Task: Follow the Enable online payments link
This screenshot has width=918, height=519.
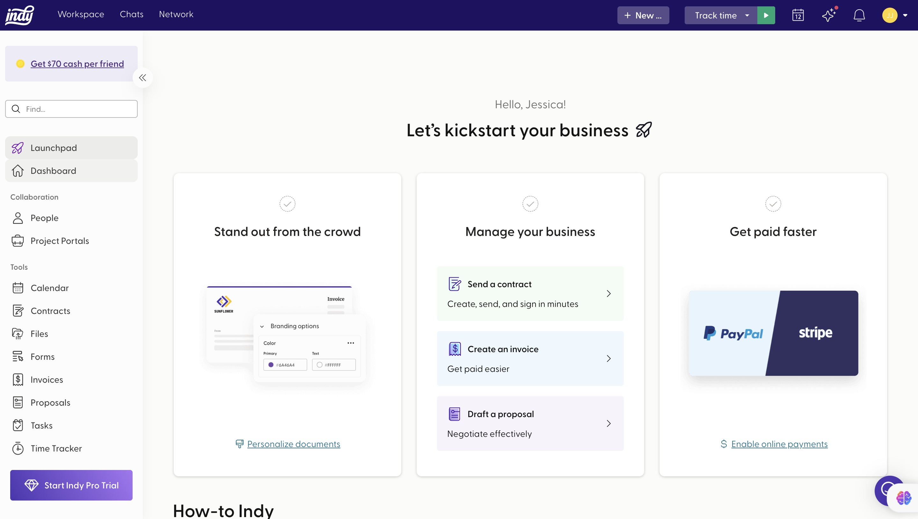Action: pos(779,444)
